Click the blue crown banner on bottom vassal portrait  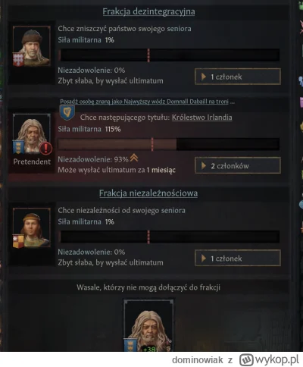tap(130, 345)
